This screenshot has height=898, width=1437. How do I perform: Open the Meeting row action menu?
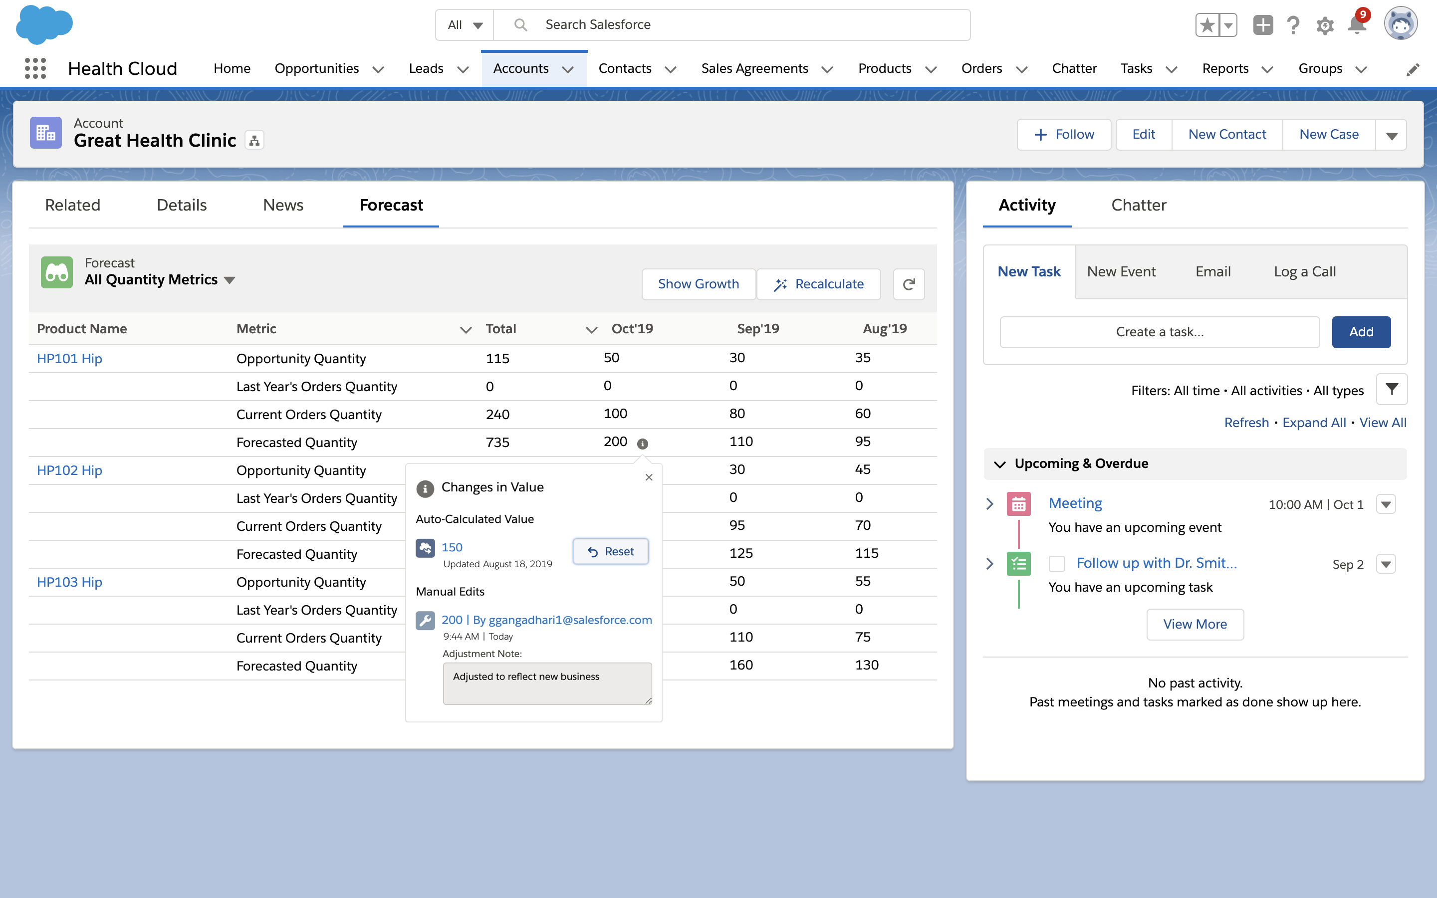click(1386, 504)
